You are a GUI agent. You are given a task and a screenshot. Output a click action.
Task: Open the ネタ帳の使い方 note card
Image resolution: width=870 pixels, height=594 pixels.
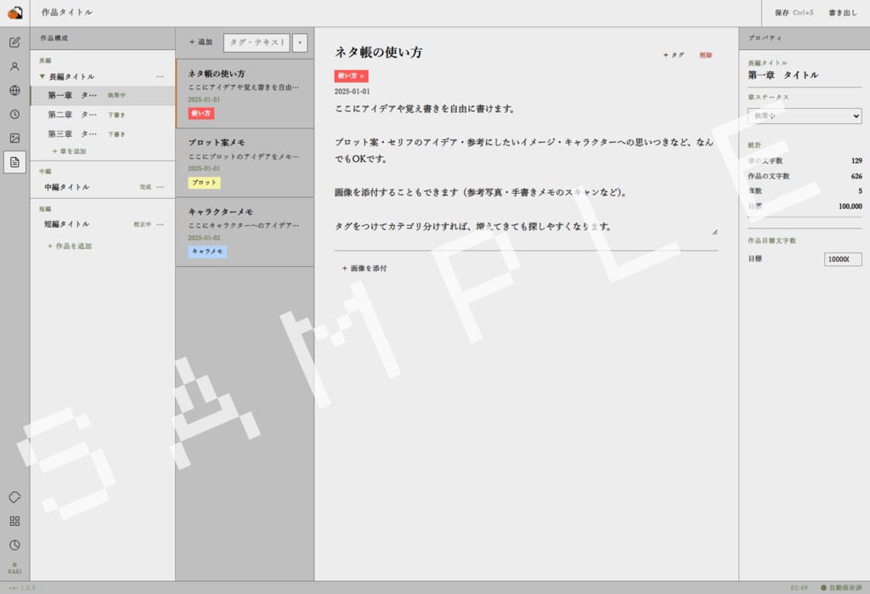pyautogui.click(x=245, y=93)
